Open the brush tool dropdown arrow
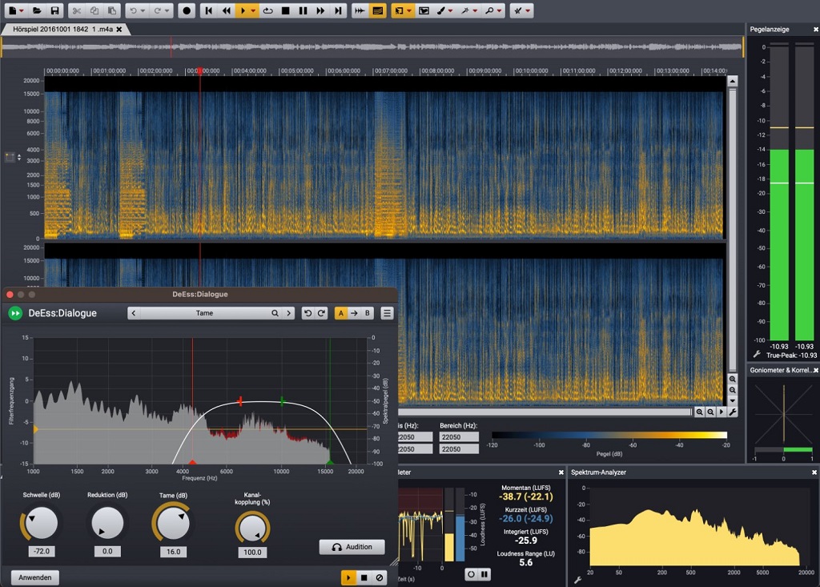Viewport: 820px width, 587px height. (x=450, y=11)
